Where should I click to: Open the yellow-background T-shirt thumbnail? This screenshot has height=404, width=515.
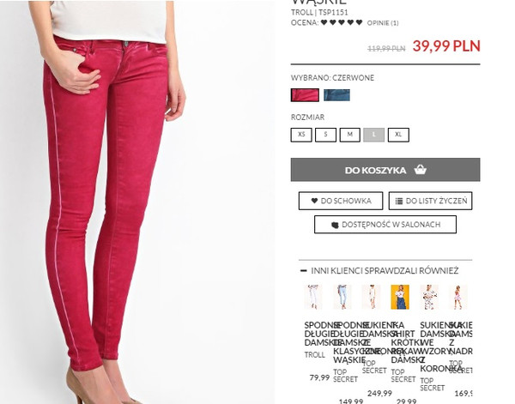pos(400,297)
